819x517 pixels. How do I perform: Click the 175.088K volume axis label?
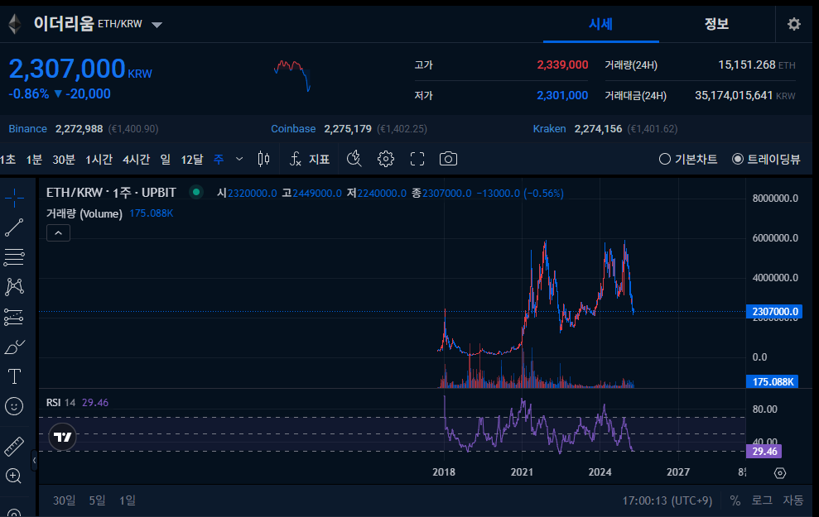773,382
